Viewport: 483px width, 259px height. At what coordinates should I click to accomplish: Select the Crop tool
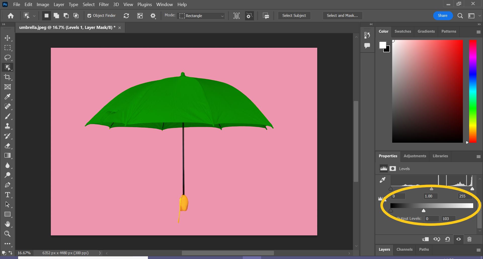click(8, 77)
